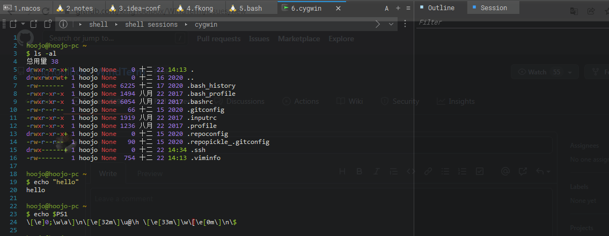This screenshot has height=236, width=609.
Task: Click the '.gitconfig' file name on line 10
Action: pyautogui.click(x=206, y=110)
